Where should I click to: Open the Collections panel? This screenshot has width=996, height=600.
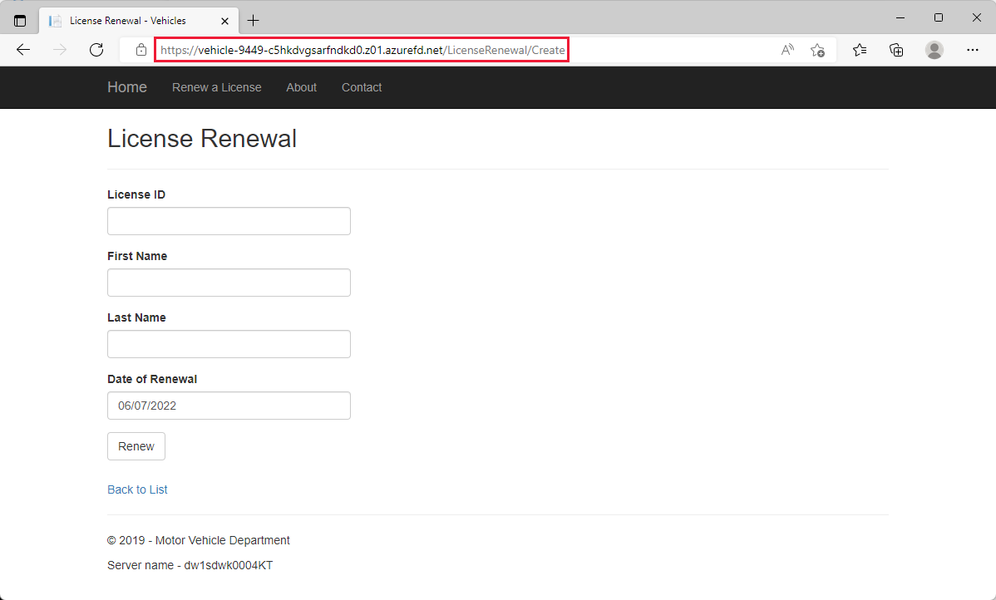pos(896,50)
